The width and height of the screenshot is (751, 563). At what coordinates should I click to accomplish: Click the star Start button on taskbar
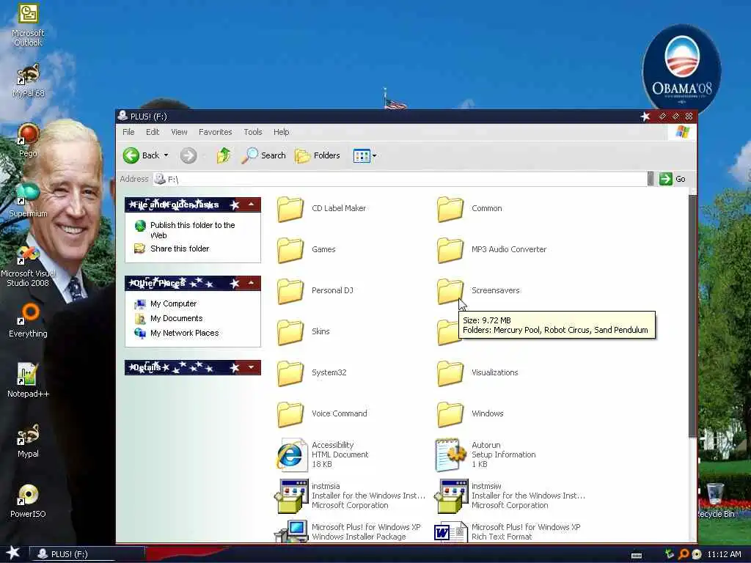[x=13, y=553]
